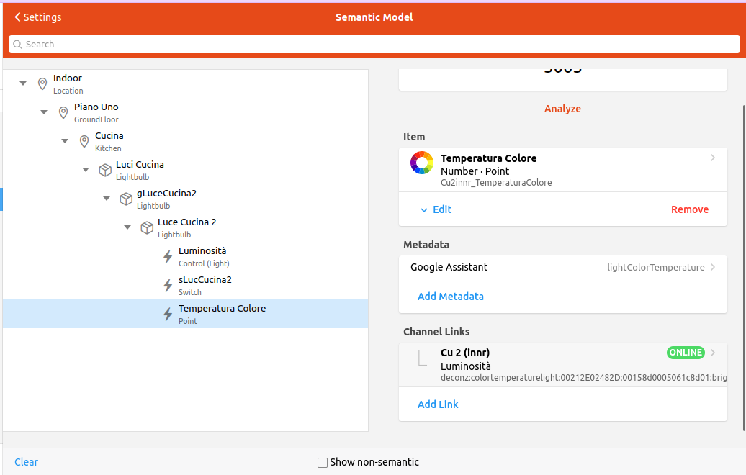Click the Luminosità point lightning icon
746x475 pixels.
[x=168, y=256]
